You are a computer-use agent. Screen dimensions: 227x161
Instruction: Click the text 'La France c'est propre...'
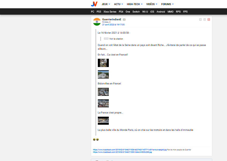coord(110,113)
